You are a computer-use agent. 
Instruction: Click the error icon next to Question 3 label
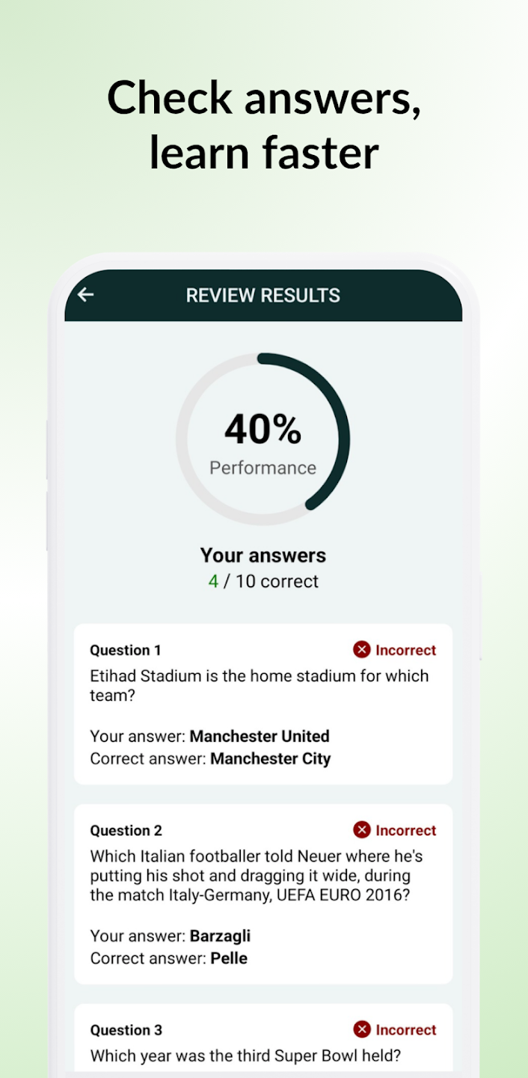click(363, 1029)
